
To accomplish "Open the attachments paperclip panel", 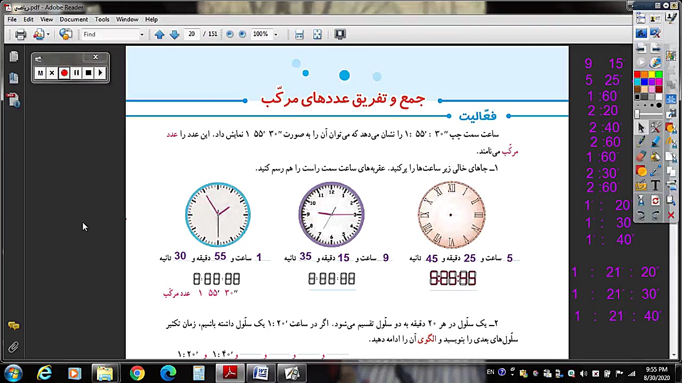I will (13, 347).
